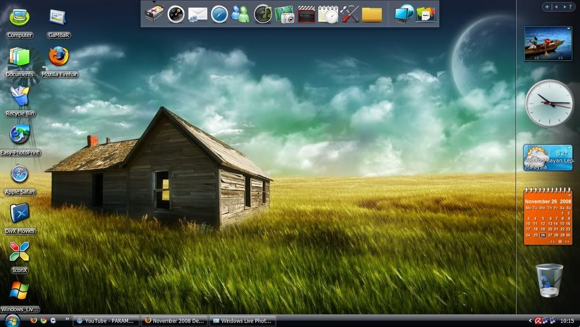Expand hidden Quick Launch items chevron
This screenshot has height=327, width=580.
(x=67, y=320)
